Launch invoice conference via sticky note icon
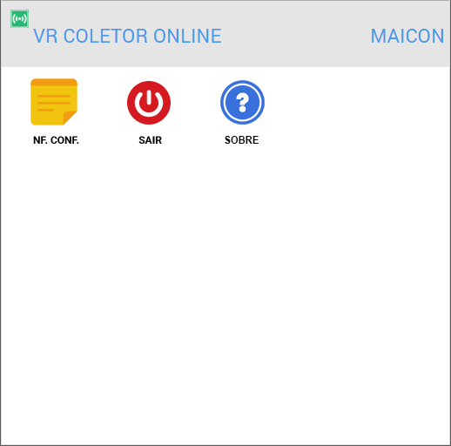The image size is (451, 446). click(54, 102)
